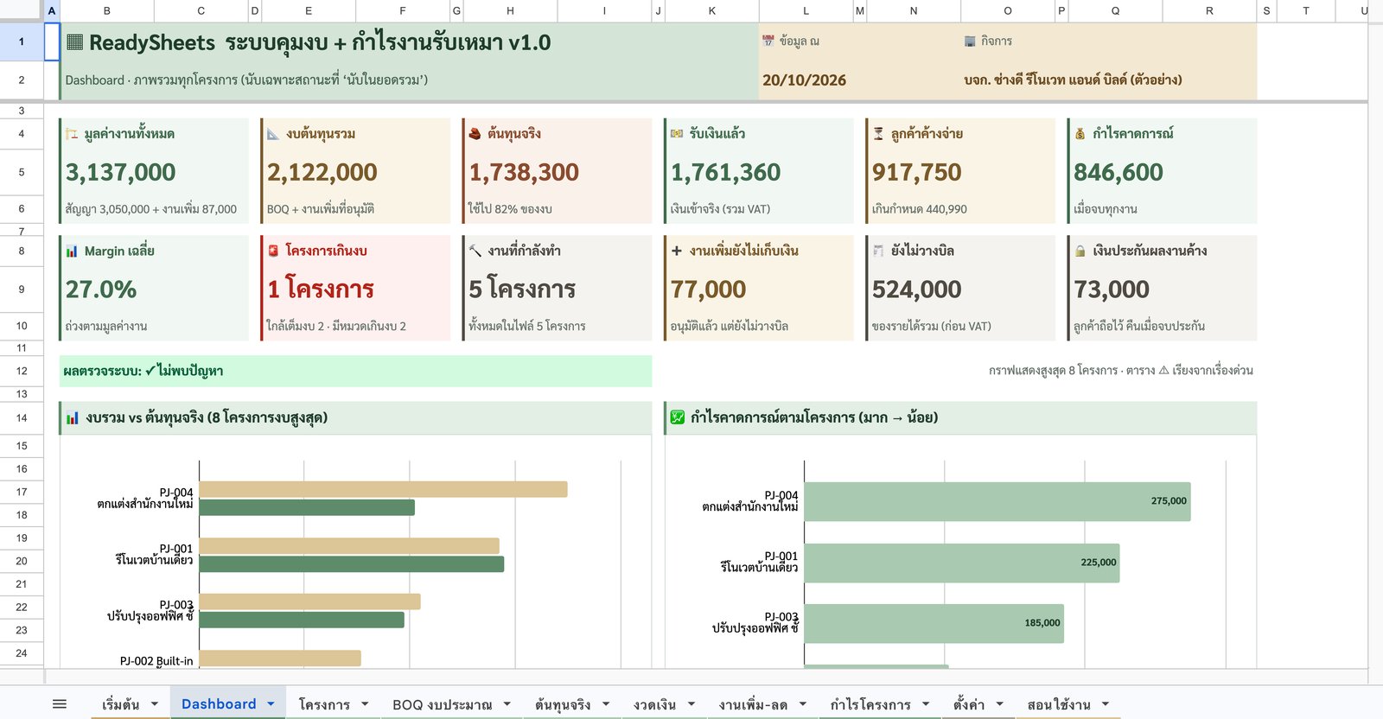Open the โครงการ tab dropdown arrow

(365, 704)
